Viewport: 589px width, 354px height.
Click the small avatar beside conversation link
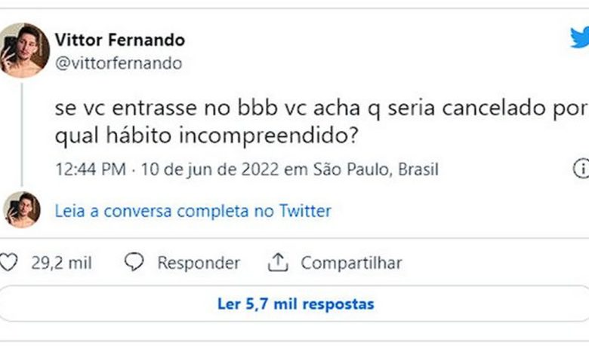pyautogui.click(x=22, y=210)
